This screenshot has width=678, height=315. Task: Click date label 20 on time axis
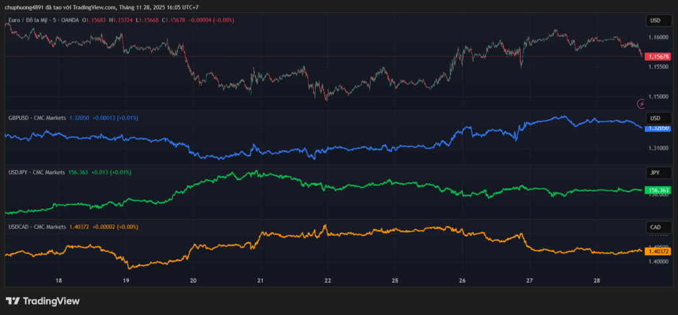[193, 281]
